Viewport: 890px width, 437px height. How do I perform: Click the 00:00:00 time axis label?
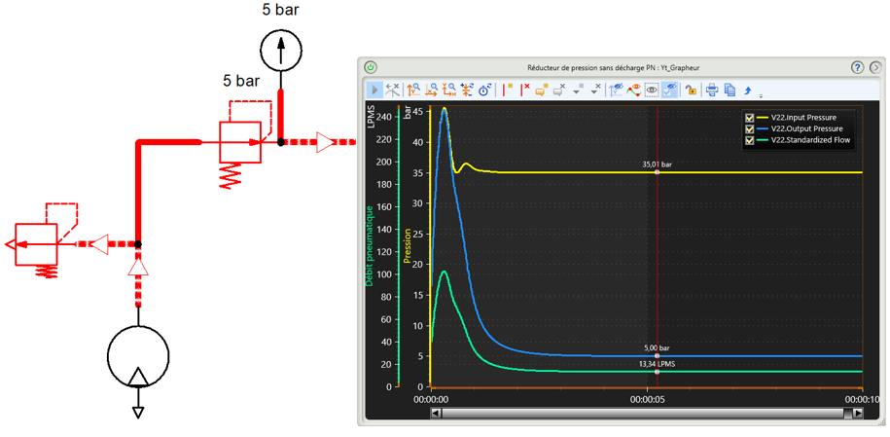click(431, 399)
